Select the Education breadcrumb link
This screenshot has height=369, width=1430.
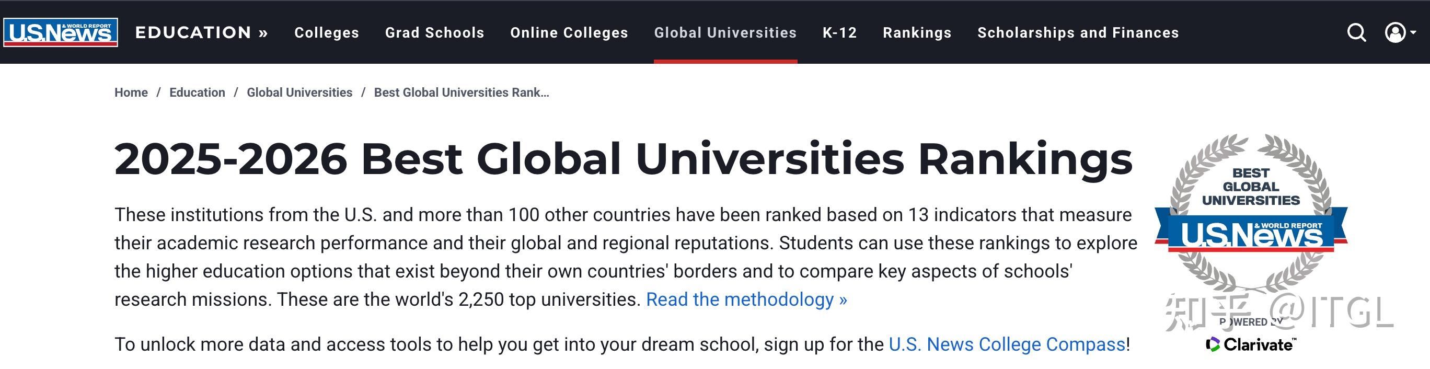coord(197,92)
